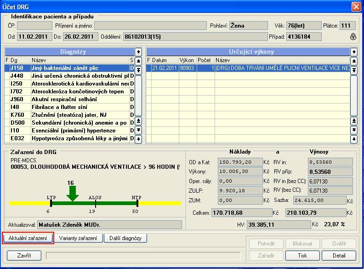The width and height of the screenshot is (364, 269).
Task: Click the Příjmení a jméno field
Action: point(150,26)
